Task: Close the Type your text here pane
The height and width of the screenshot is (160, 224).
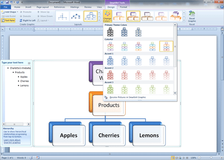Action: [29, 63]
